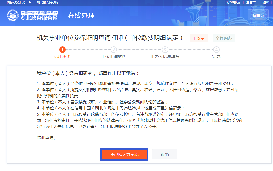This screenshot has height=171, width=273.
Task: Click the 湖北政务服务网 site name text
Action: coord(39,18)
